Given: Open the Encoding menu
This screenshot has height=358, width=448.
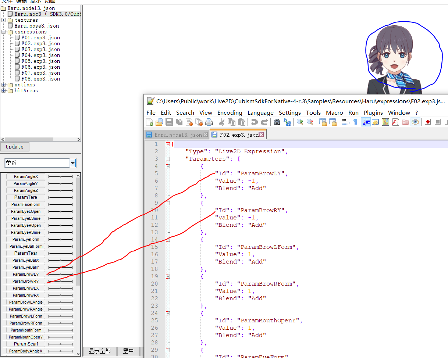Looking at the screenshot, I should pos(230,113).
